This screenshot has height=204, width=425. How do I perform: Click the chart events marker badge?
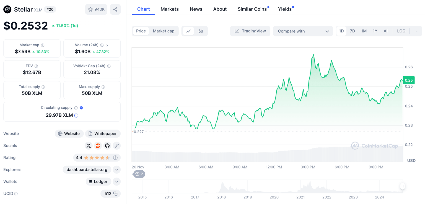coord(139,174)
